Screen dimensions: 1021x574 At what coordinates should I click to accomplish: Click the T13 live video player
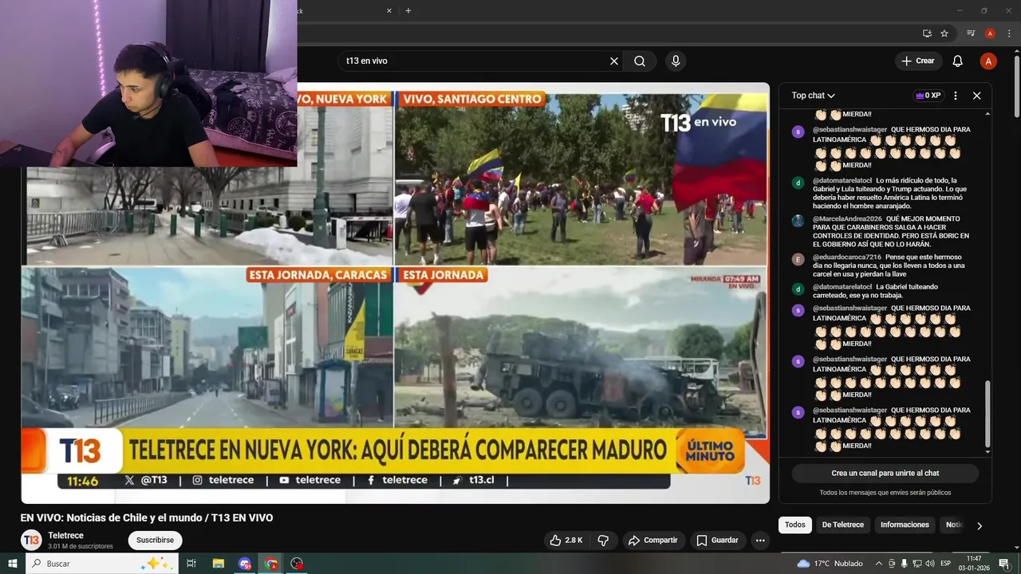pos(396,293)
